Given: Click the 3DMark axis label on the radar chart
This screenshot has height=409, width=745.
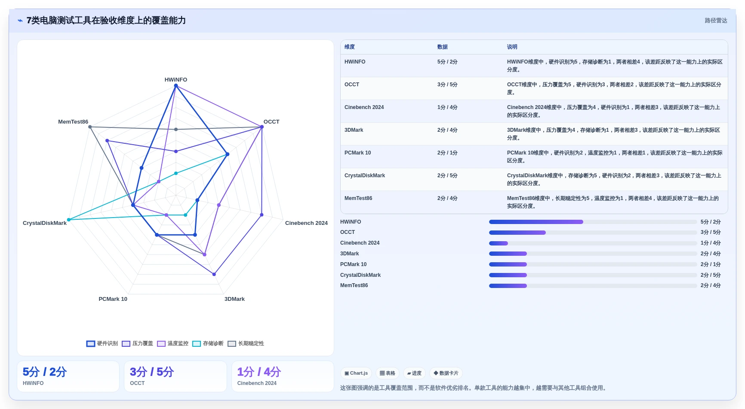Looking at the screenshot, I should tap(234, 299).
